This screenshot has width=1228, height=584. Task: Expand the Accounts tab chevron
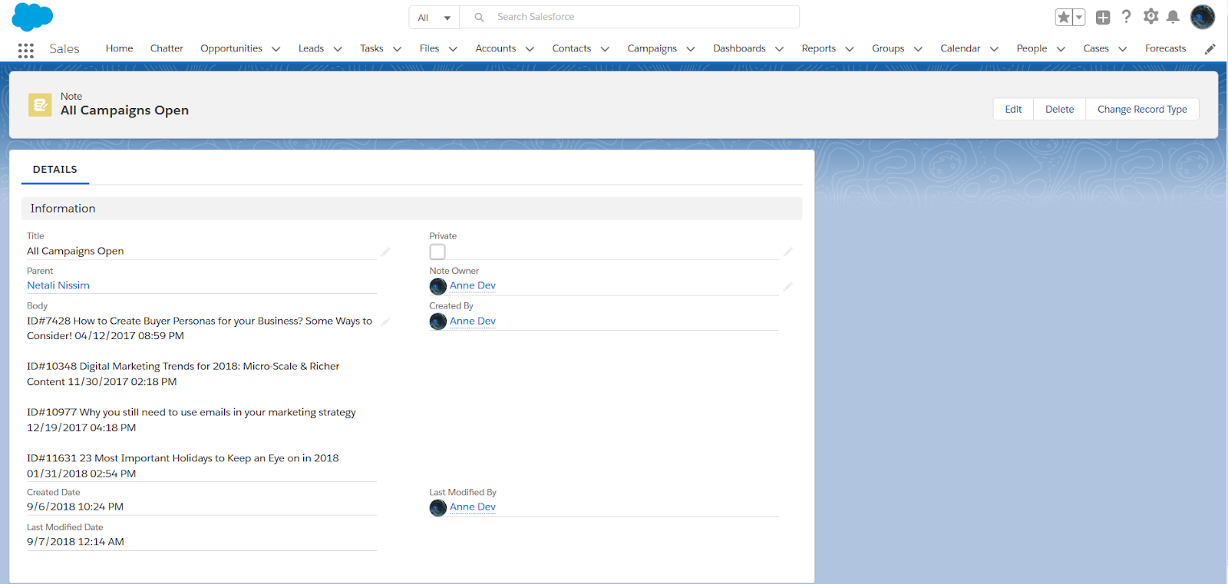(x=530, y=49)
